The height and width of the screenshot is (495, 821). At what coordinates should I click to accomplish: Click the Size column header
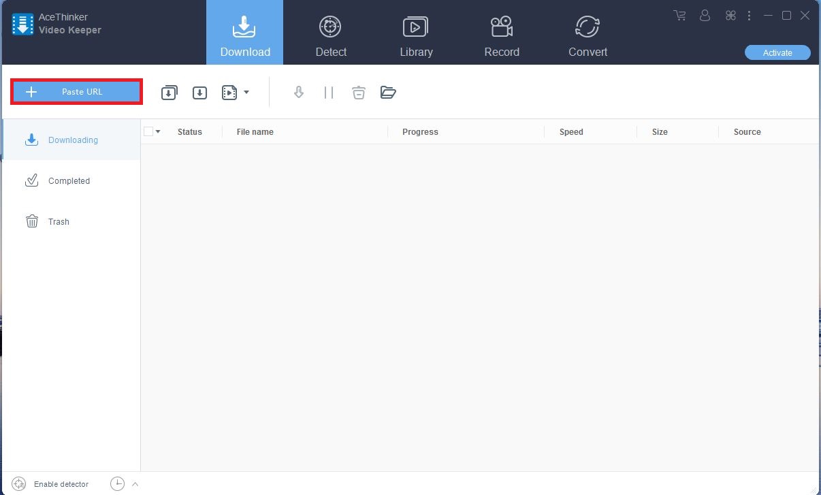click(x=660, y=132)
